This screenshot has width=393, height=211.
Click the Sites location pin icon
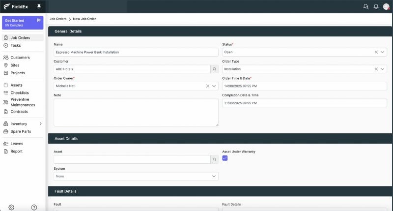coord(6,65)
